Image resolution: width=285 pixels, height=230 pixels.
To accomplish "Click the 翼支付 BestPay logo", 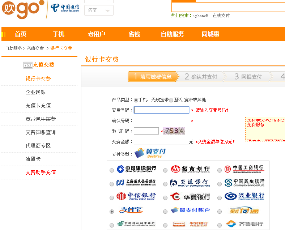I will point(150,153).
